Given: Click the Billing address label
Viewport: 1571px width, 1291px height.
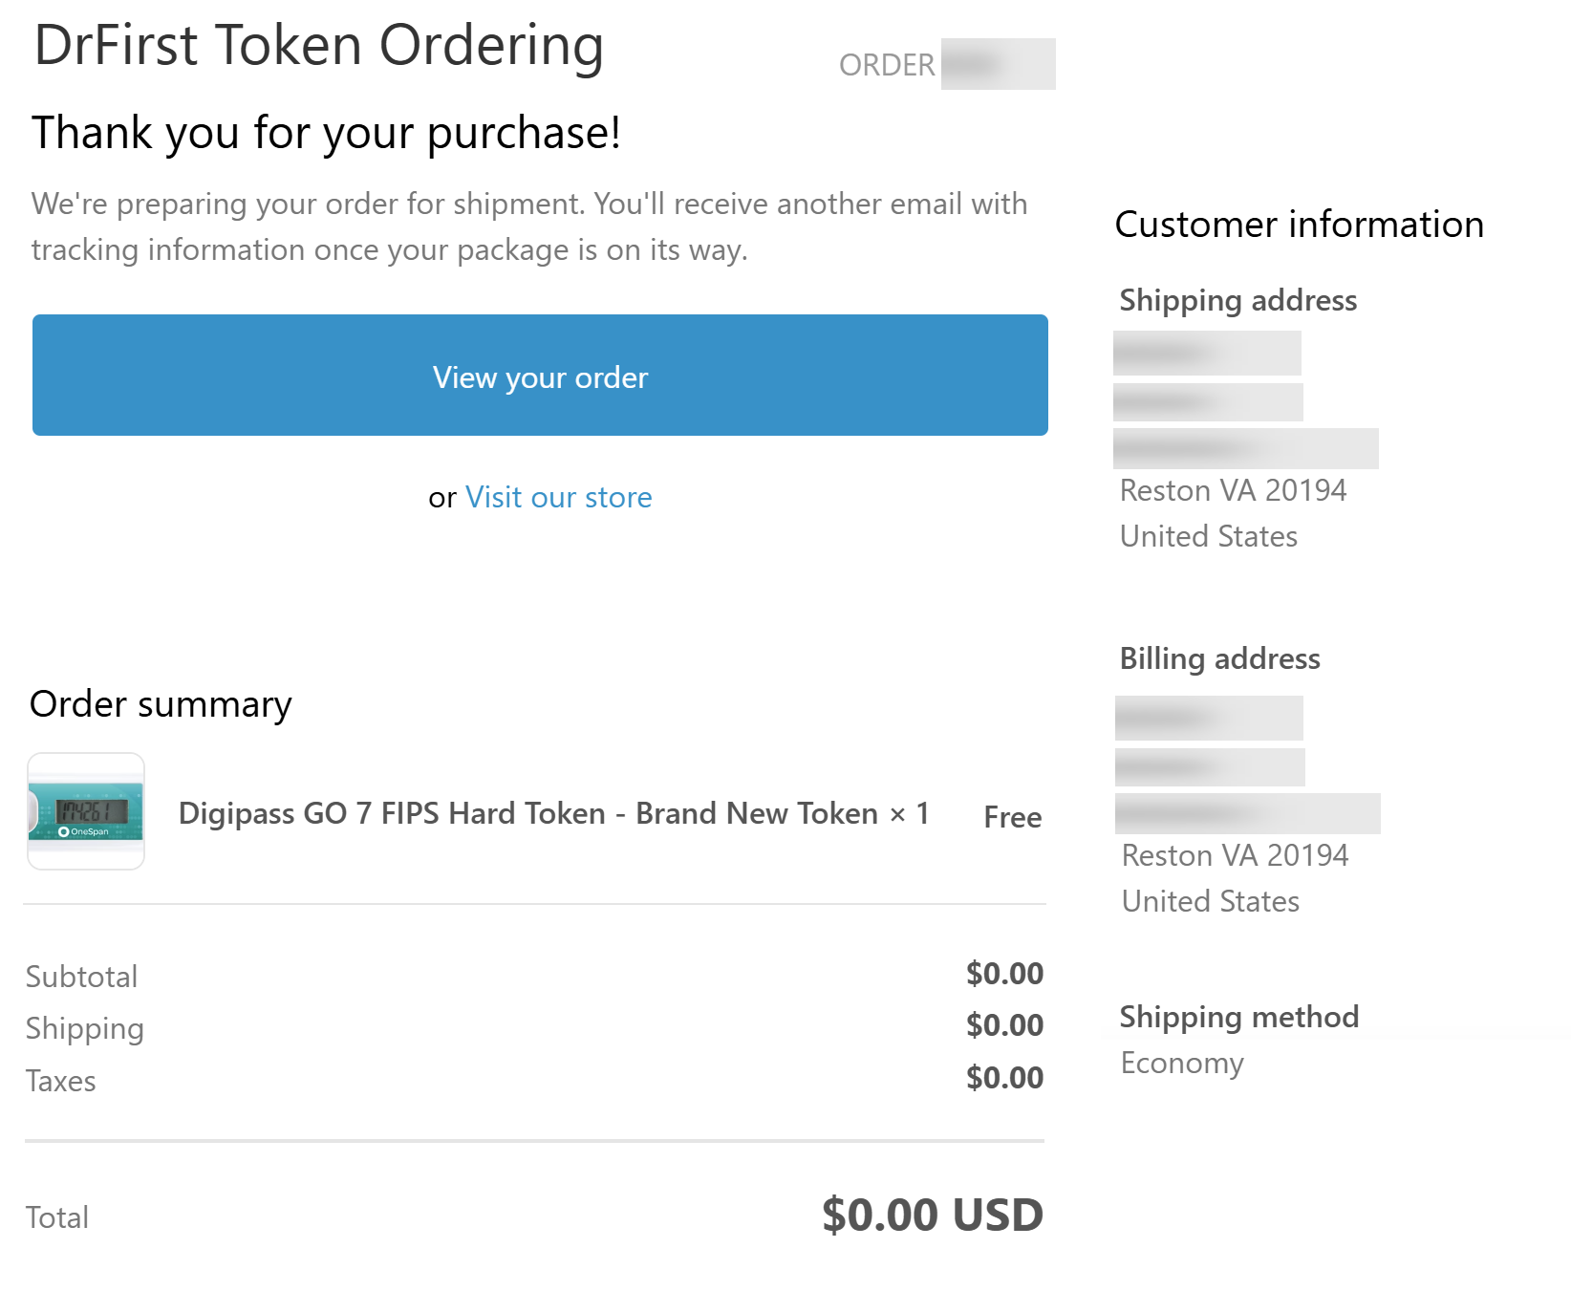Looking at the screenshot, I should coord(1219,658).
